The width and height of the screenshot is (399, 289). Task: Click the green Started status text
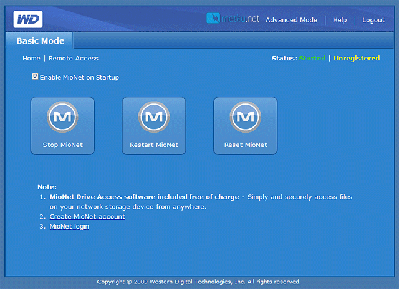click(x=312, y=58)
